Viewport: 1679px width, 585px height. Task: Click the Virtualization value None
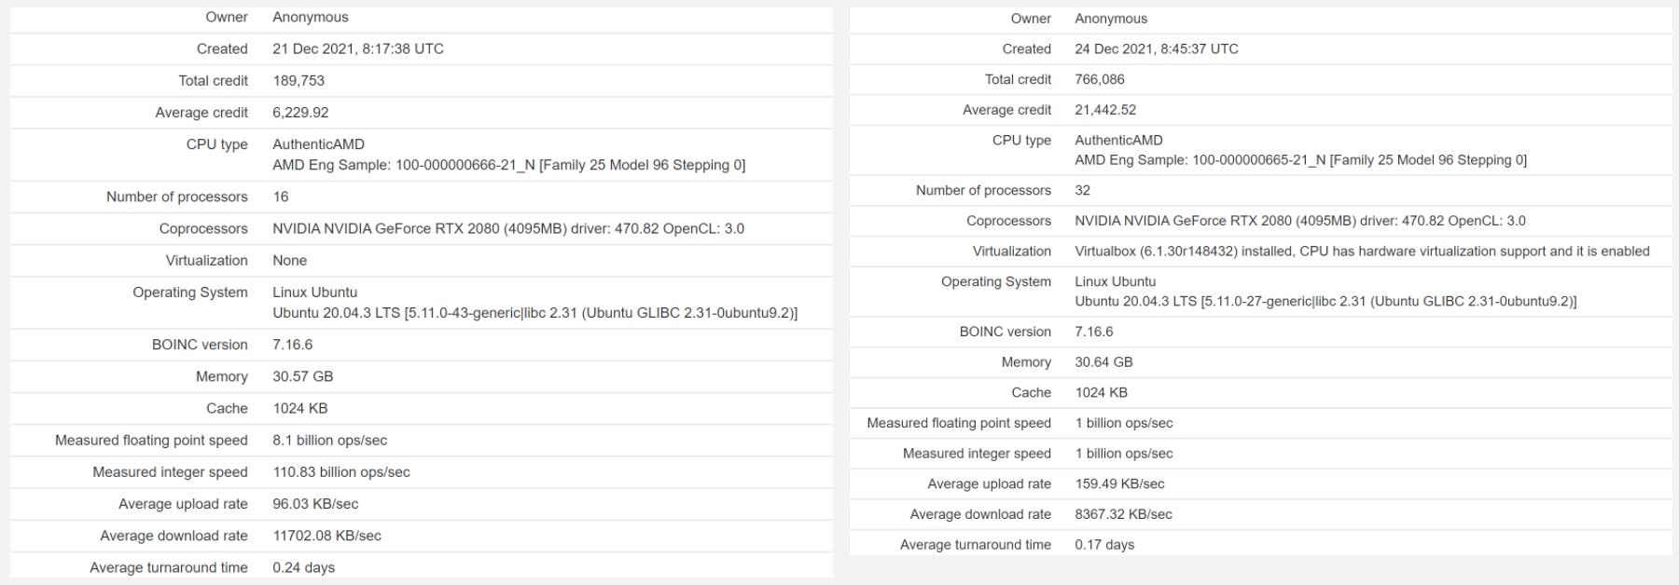(x=289, y=260)
